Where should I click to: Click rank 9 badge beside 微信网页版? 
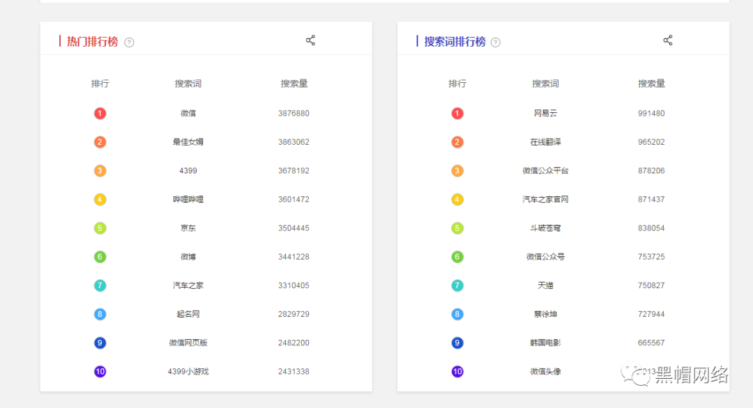pos(100,343)
